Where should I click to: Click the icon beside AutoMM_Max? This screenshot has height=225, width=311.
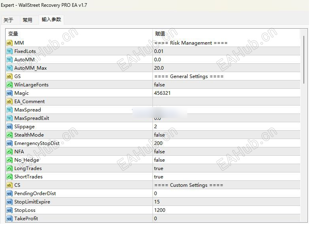(9, 68)
